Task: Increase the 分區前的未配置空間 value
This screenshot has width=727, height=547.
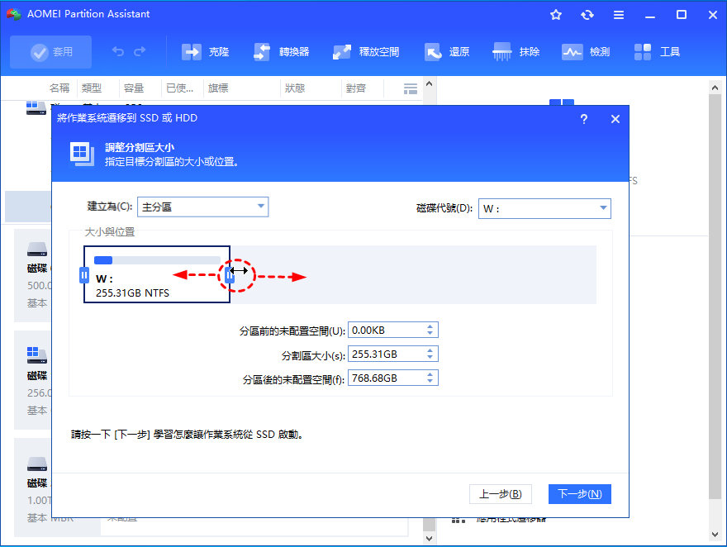Action: (430, 326)
